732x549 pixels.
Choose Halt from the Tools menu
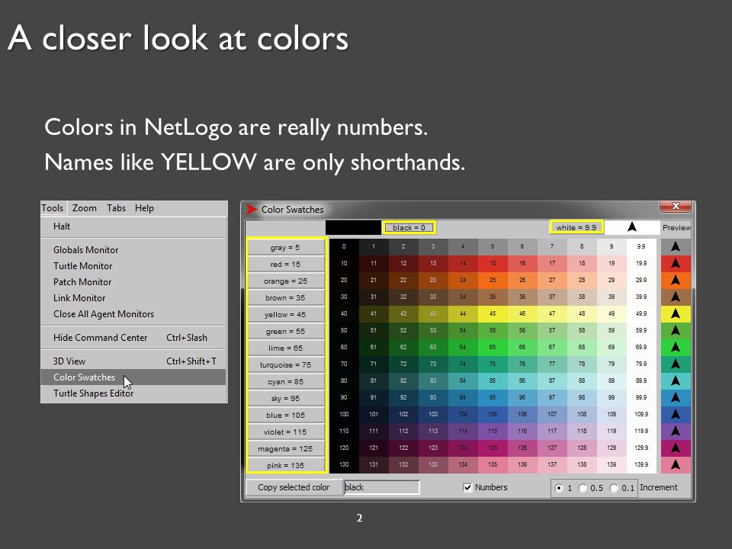tap(133, 226)
